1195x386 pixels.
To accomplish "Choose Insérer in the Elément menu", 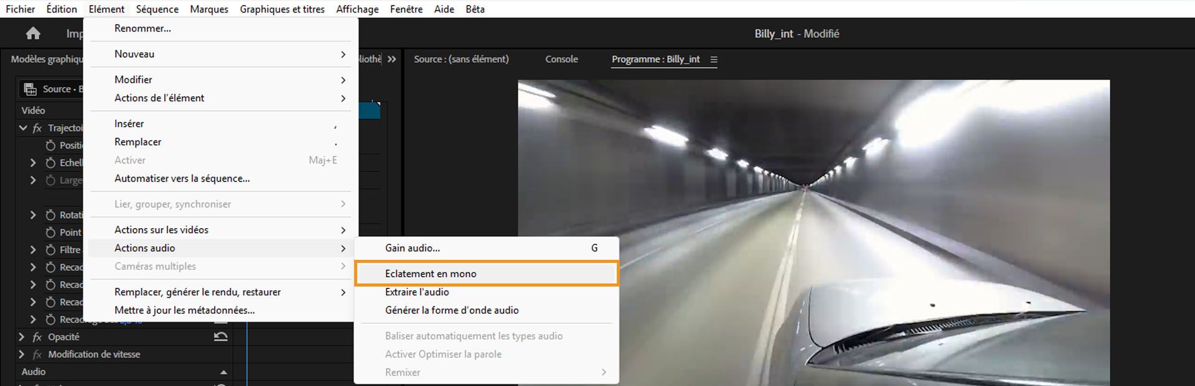I will pyautogui.click(x=221, y=124).
